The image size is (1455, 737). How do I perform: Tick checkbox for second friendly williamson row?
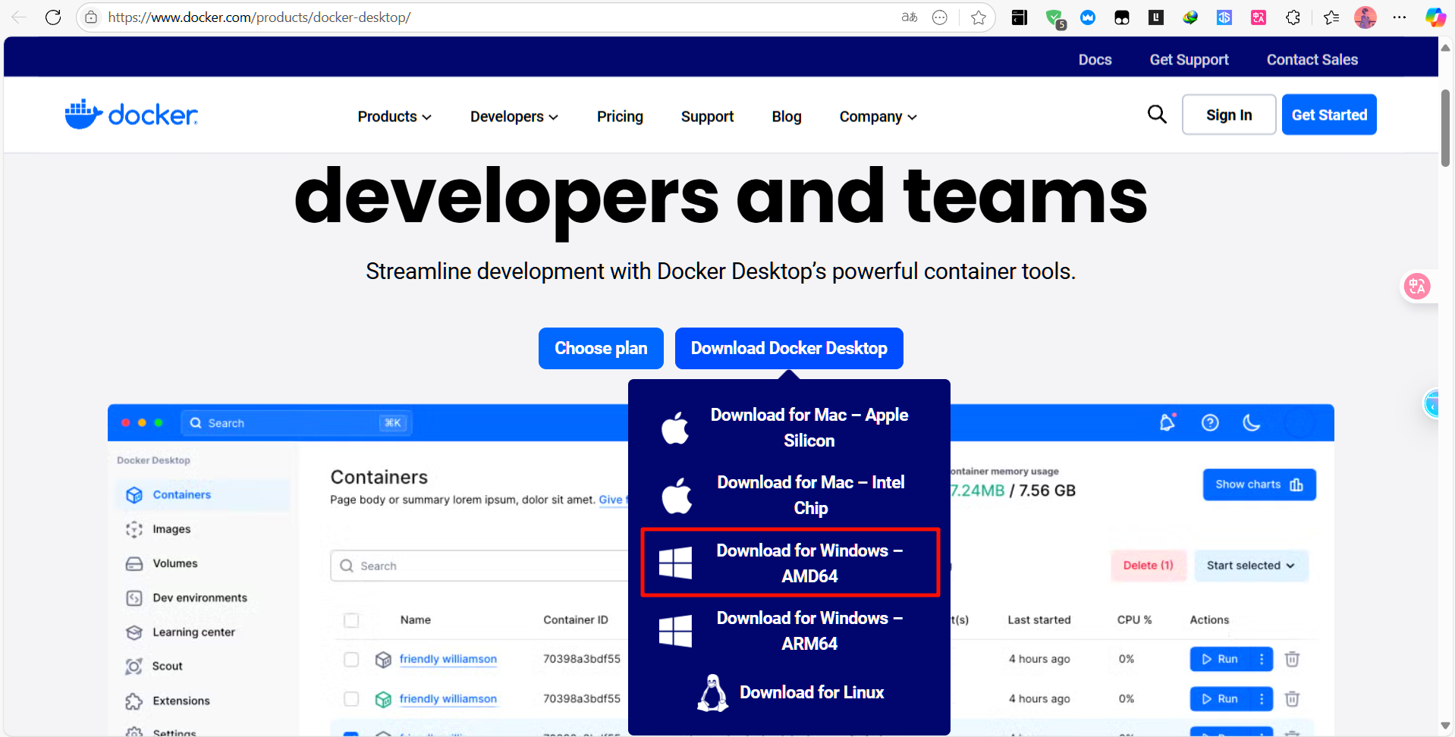351,698
